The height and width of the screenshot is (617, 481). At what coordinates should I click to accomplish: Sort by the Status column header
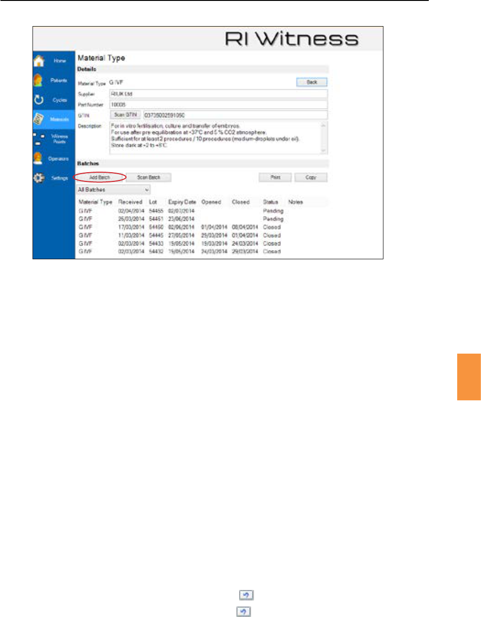coord(270,202)
